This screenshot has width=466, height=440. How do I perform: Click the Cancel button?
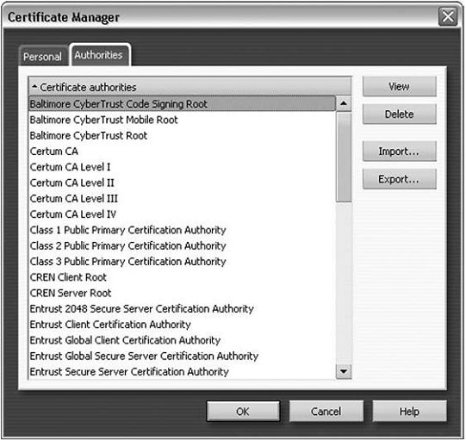pyautogui.click(x=326, y=412)
